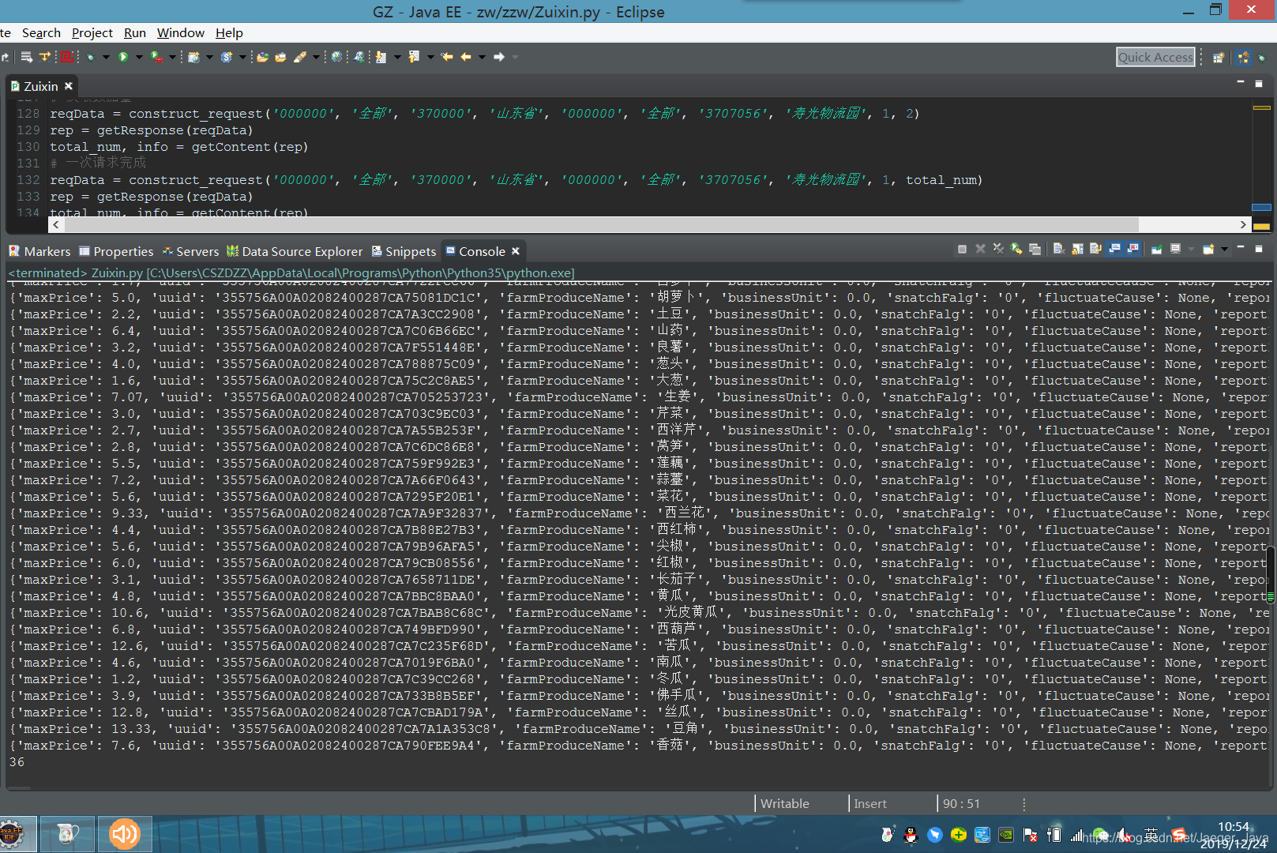Open the Run menu

135,32
